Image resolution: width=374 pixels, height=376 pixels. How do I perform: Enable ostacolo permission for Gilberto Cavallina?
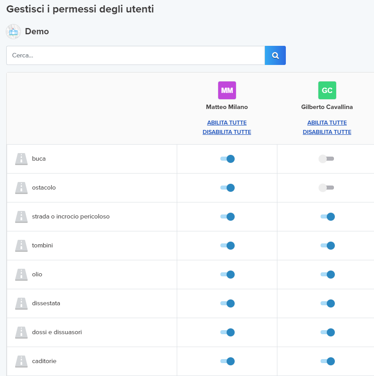click(326, 187)
